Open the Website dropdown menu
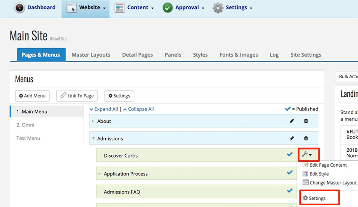358x207 pixels. pos(85,8)
